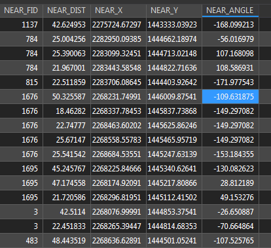Screen dimensions: 271x248
Task: Select NEAR_ANGLE value -26.650887
Action: (230, 212)
